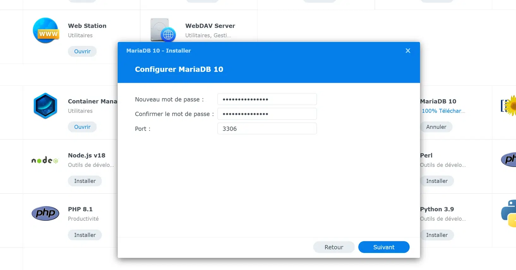Image resolution: width=516 pixels, height=270 pixels.
Task: Click the Port field showing 3306
Action: 267,129
